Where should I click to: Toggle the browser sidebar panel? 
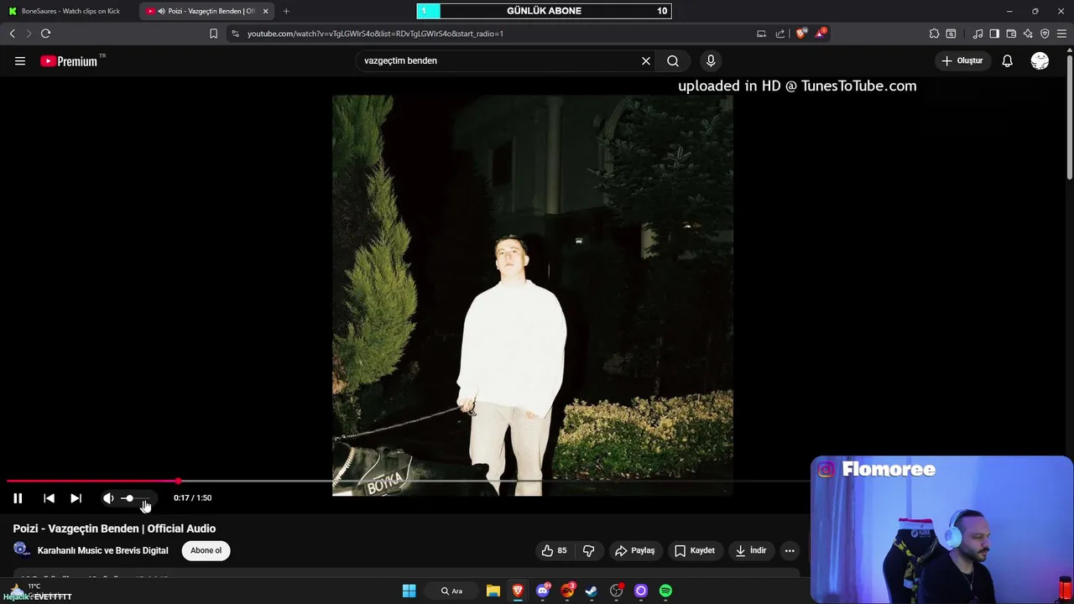(994, 34)
